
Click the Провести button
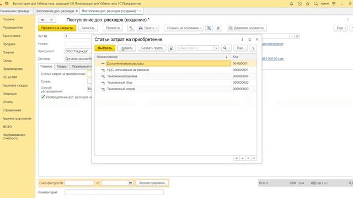[113, 28]
